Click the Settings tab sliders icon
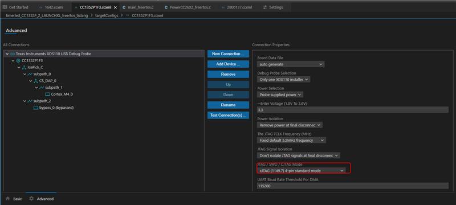The height and width of the screenshot is (205, 456). click(264, 7)
